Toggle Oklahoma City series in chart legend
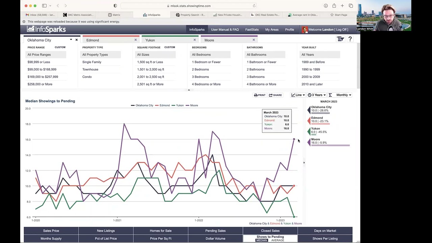The width and height of the screenshot is (432, 243). 142,105
